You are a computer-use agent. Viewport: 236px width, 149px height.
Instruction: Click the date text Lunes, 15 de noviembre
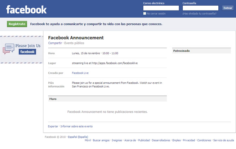pyautogui.click(x=86, y=53)
